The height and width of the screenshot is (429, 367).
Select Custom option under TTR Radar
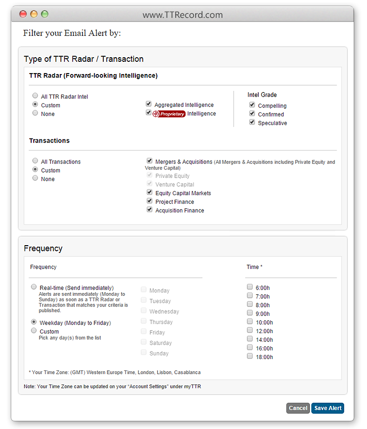pos(35,105)
